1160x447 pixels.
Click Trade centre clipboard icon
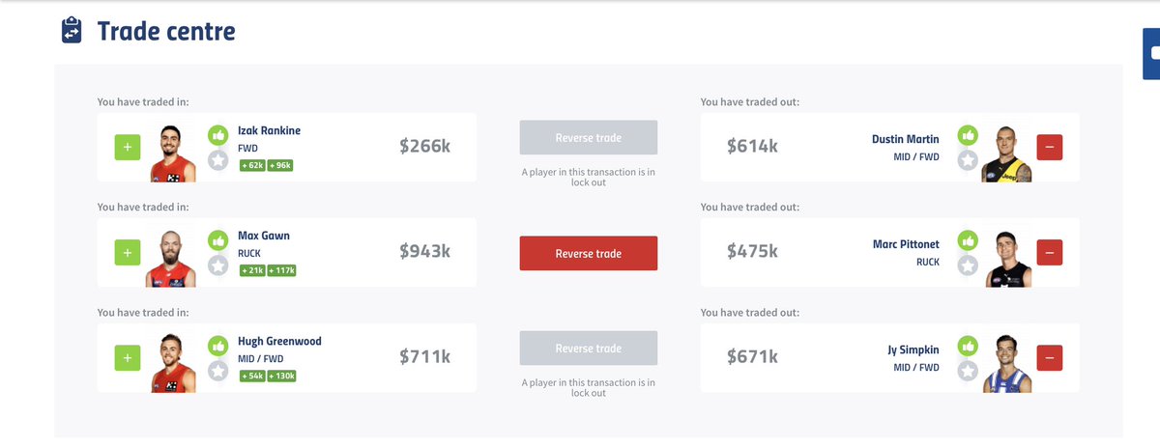coord(72,31)
